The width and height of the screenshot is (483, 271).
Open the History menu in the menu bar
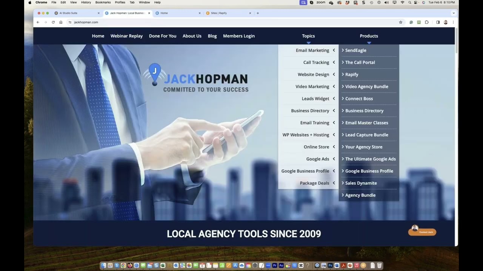coord(86,2)
